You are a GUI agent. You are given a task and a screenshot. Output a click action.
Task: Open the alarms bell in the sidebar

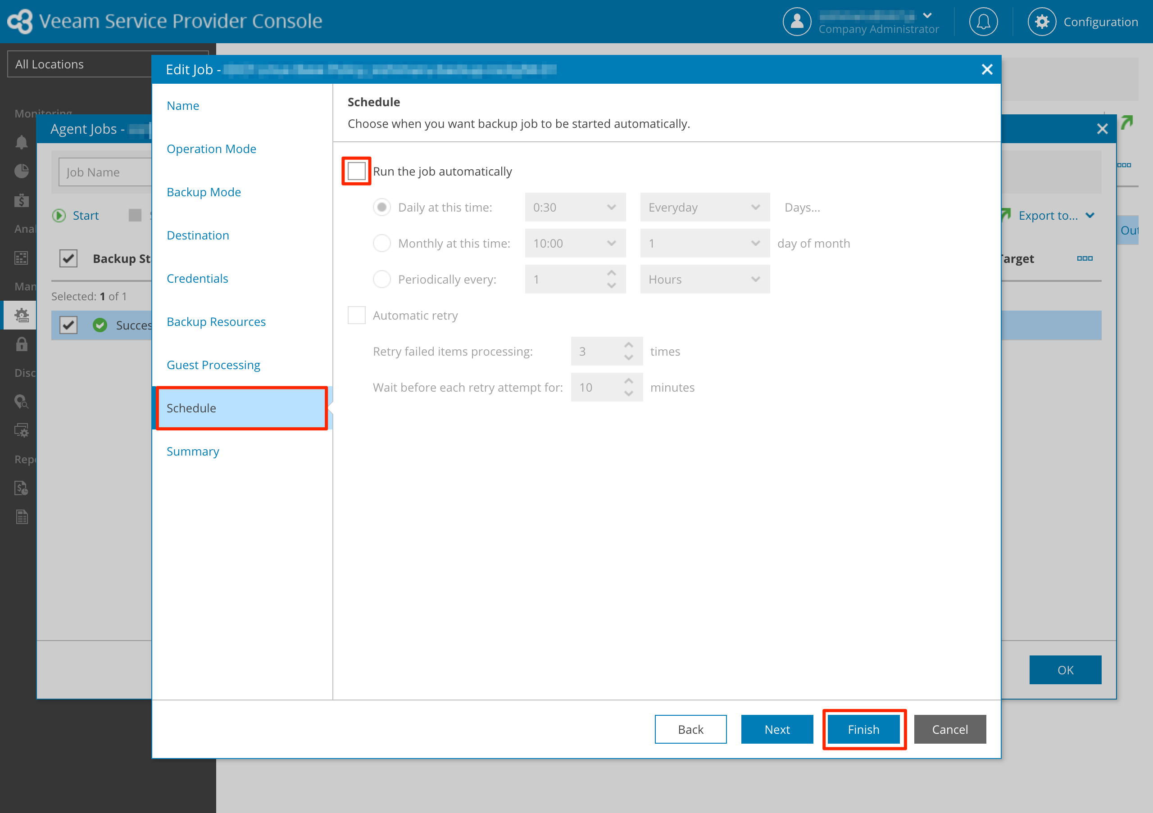point(21,143)
